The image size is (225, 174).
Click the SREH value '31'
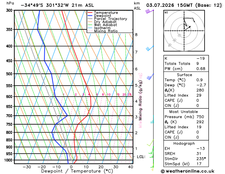[x=199, y=154]
